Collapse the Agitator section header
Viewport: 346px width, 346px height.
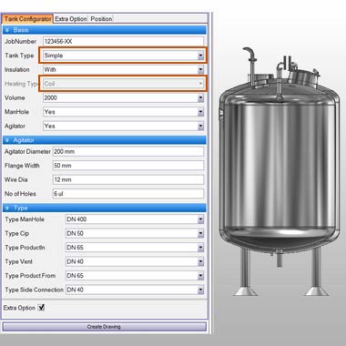click(x=104, y=140)
